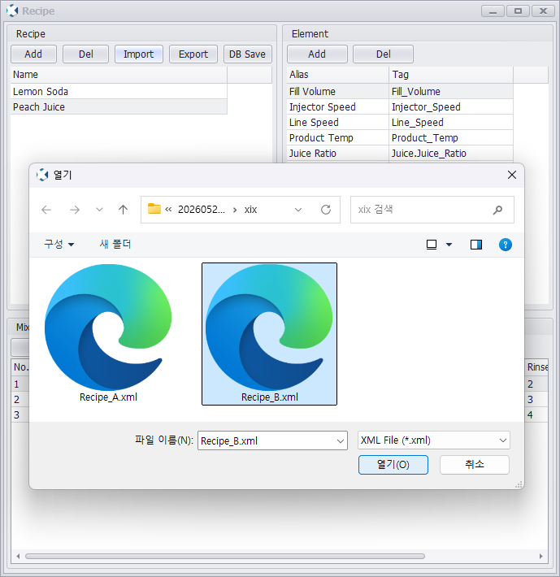Screen dimensions: 560x577
Task: Click Element Del button
Action: 383,54
